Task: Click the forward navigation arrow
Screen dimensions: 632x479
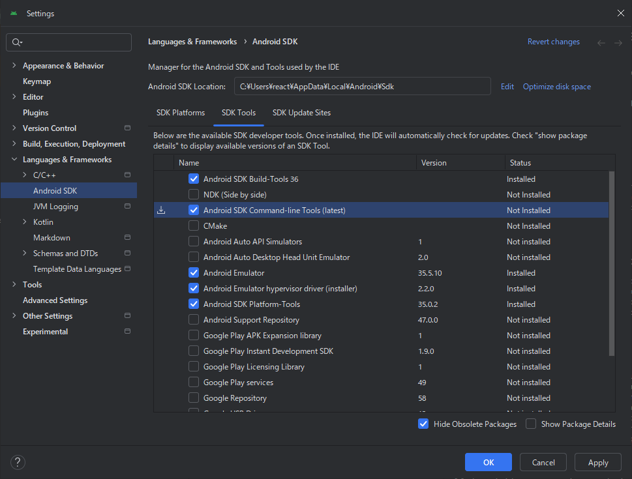Action: [x=618, y=43]
